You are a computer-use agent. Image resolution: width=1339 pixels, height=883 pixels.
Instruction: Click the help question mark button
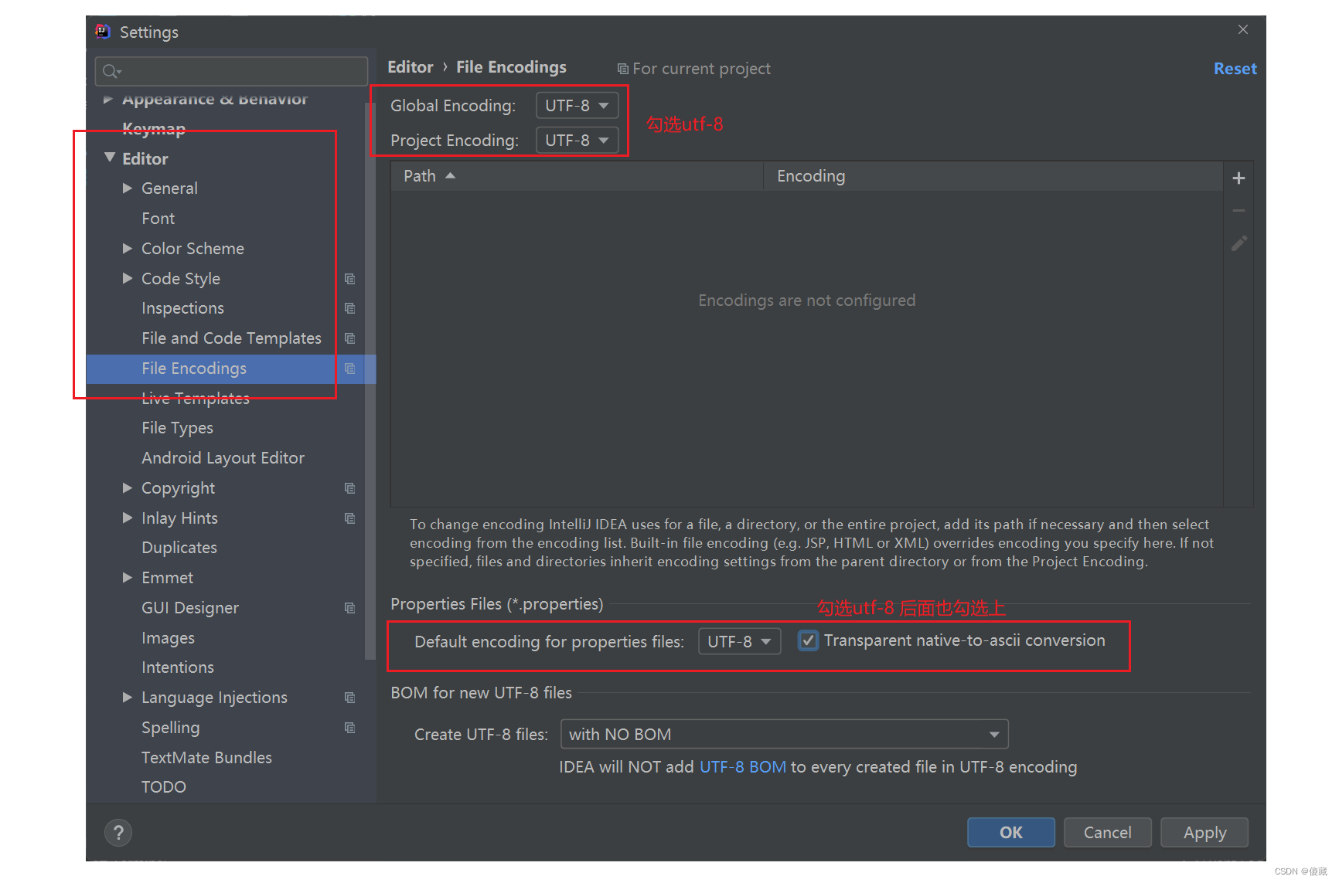pos(118,832)
